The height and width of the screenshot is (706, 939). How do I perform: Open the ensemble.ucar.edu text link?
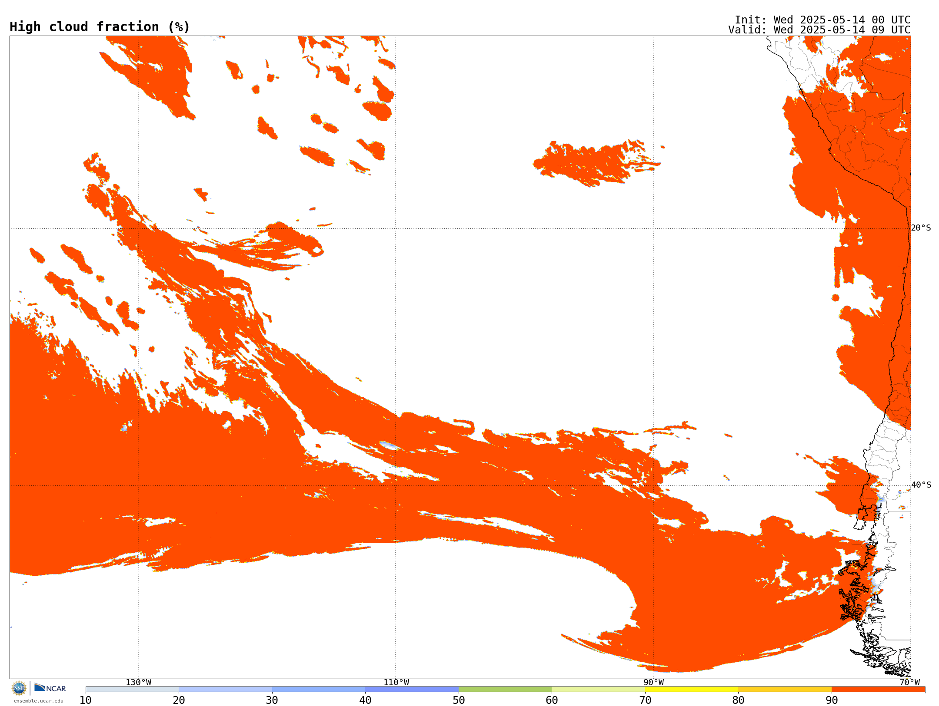click(39, 701)
